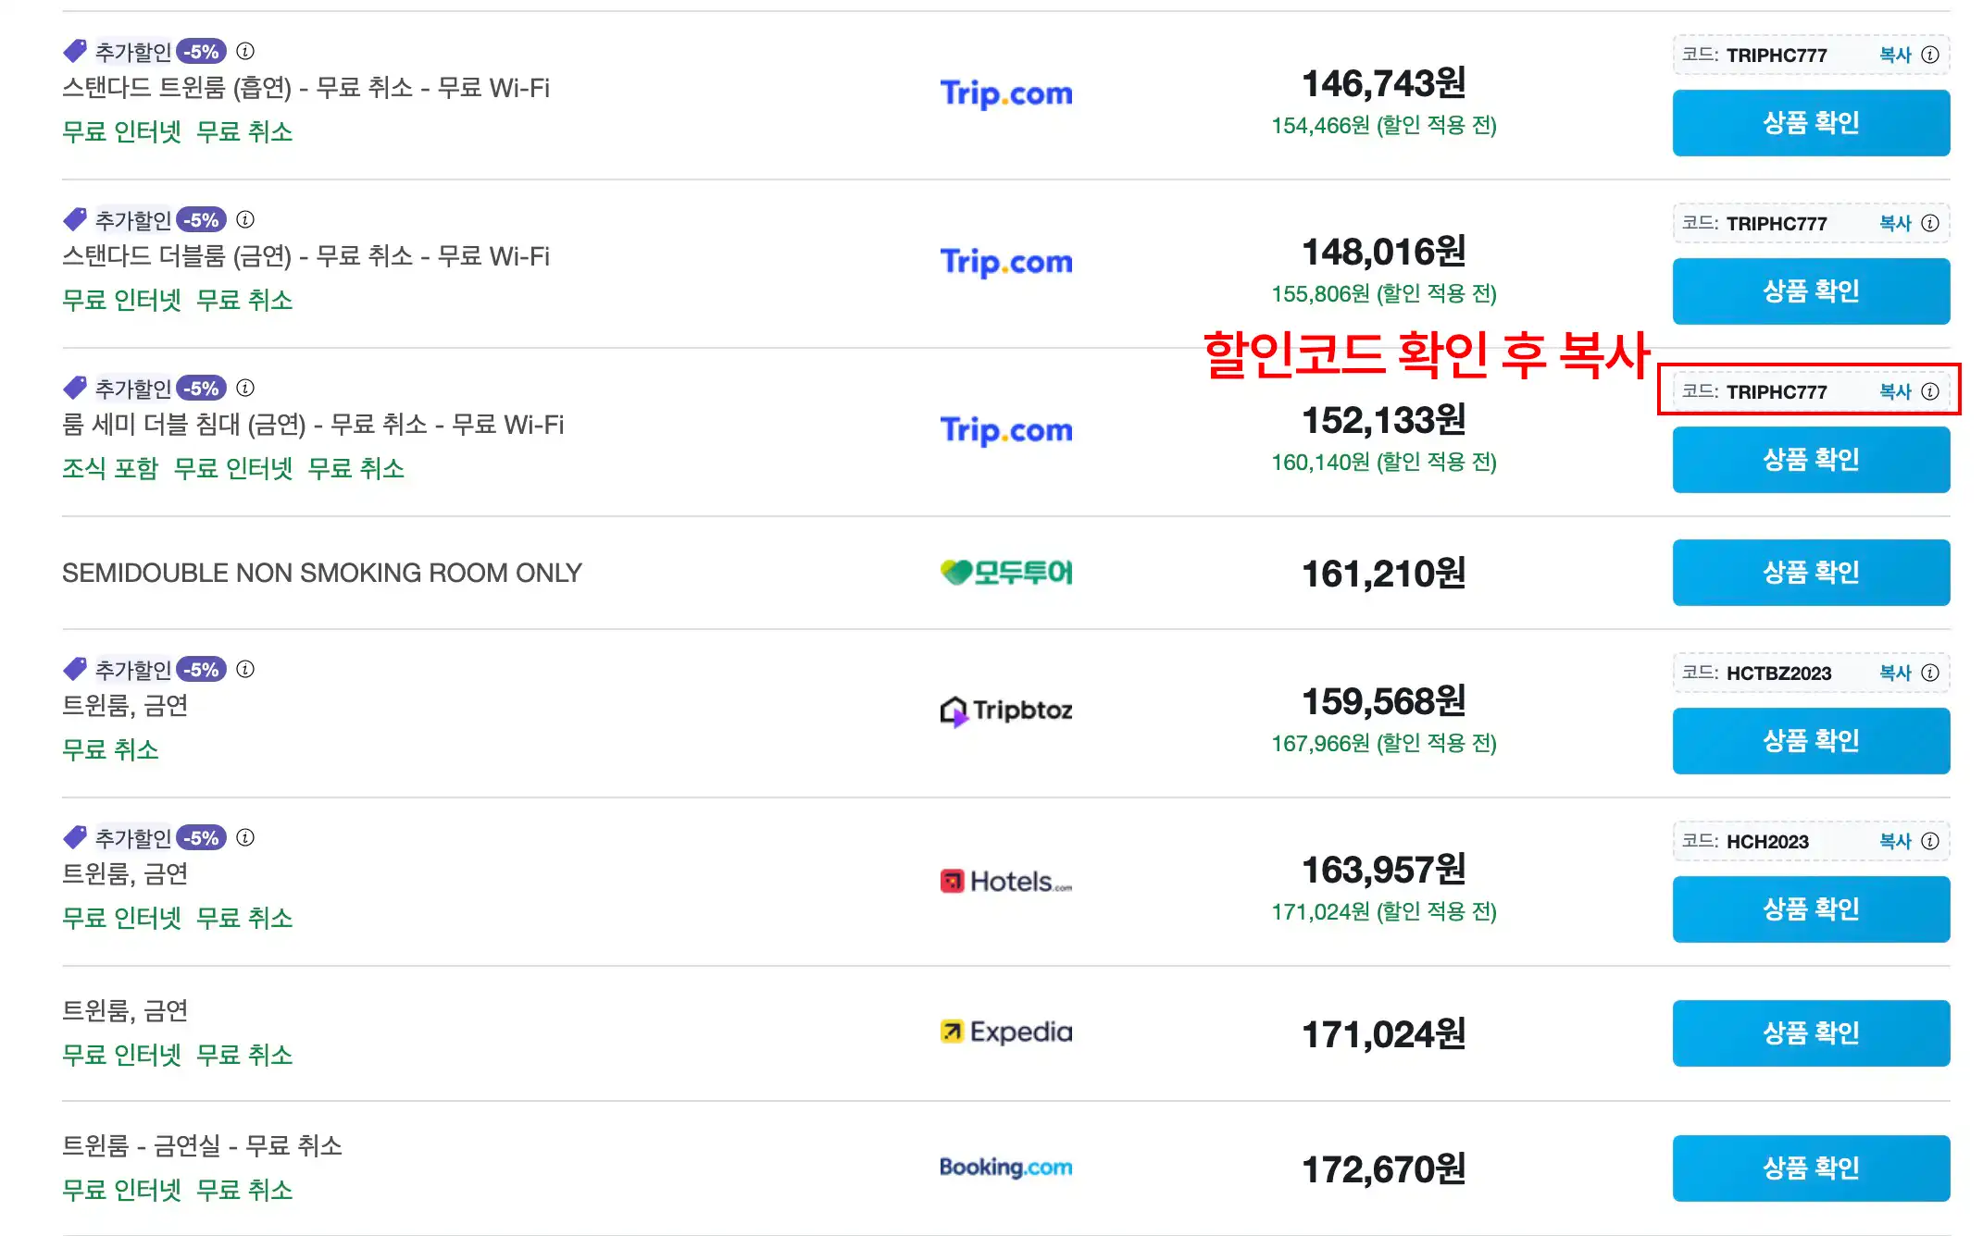Click SEMIDOUBLE NON SMOKING ROOM ONLY title
Screen dimensions: 1983x1236
[321, 573]
